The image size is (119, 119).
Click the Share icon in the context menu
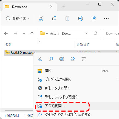[x=73, y=59]
